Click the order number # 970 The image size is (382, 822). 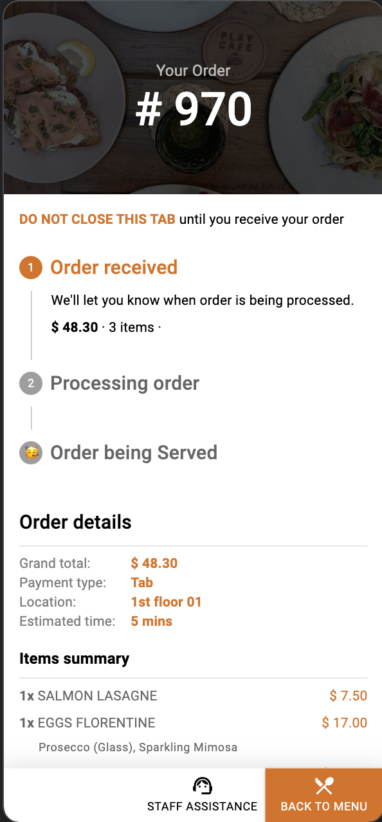click(194, 109)
